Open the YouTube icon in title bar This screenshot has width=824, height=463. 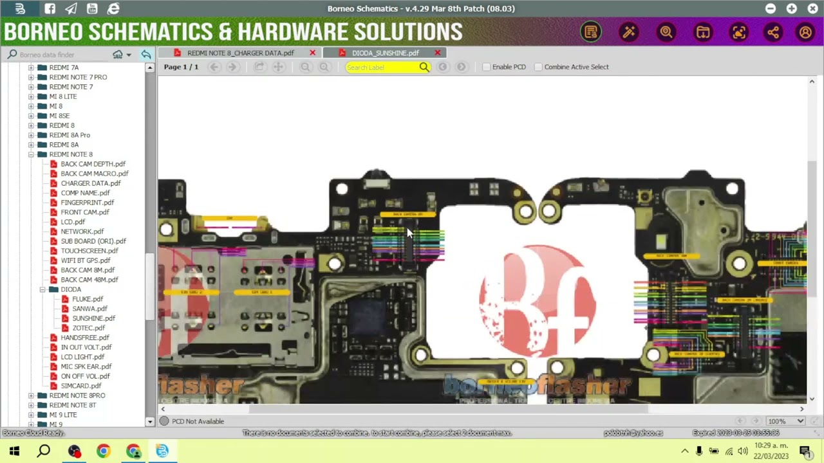(x=92, y=8)
